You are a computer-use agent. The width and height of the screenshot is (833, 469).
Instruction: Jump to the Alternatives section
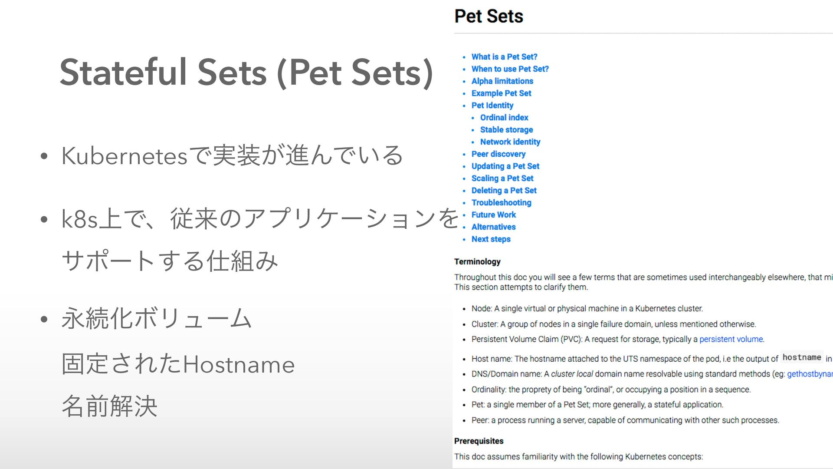(493, 227)
